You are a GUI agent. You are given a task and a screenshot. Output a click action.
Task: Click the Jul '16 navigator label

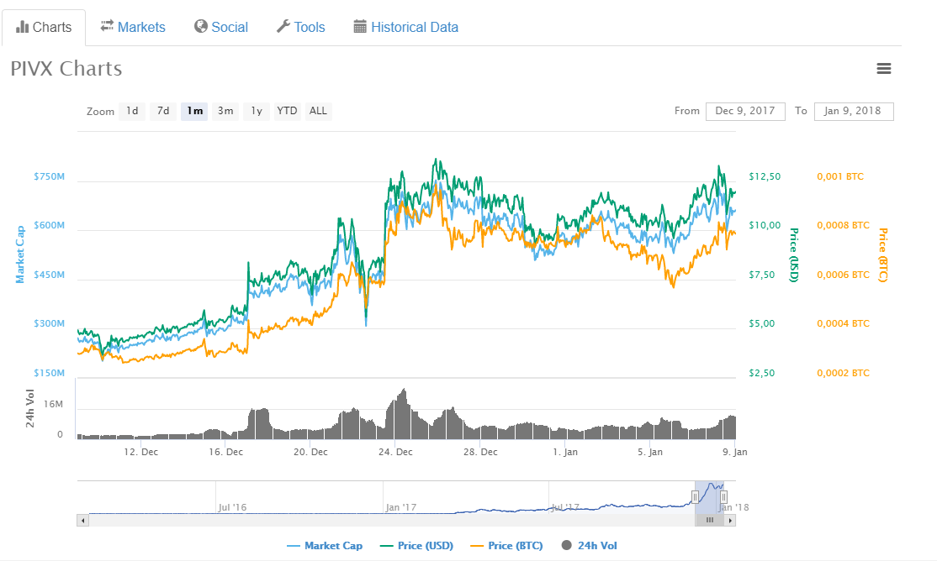232,507
